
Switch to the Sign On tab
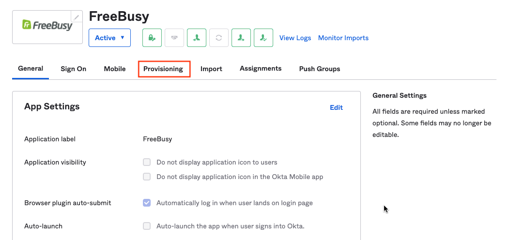73,69
